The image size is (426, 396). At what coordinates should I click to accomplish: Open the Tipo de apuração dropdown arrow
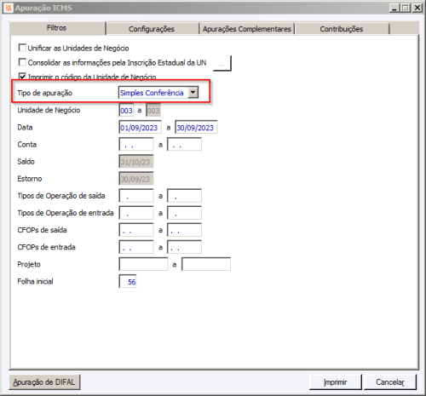click(x=193, y=93)
